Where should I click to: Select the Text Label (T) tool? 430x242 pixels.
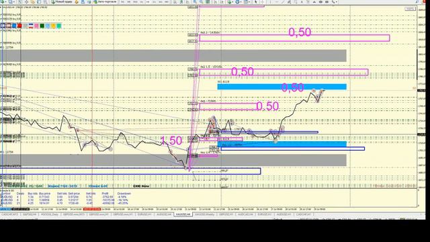308,1
